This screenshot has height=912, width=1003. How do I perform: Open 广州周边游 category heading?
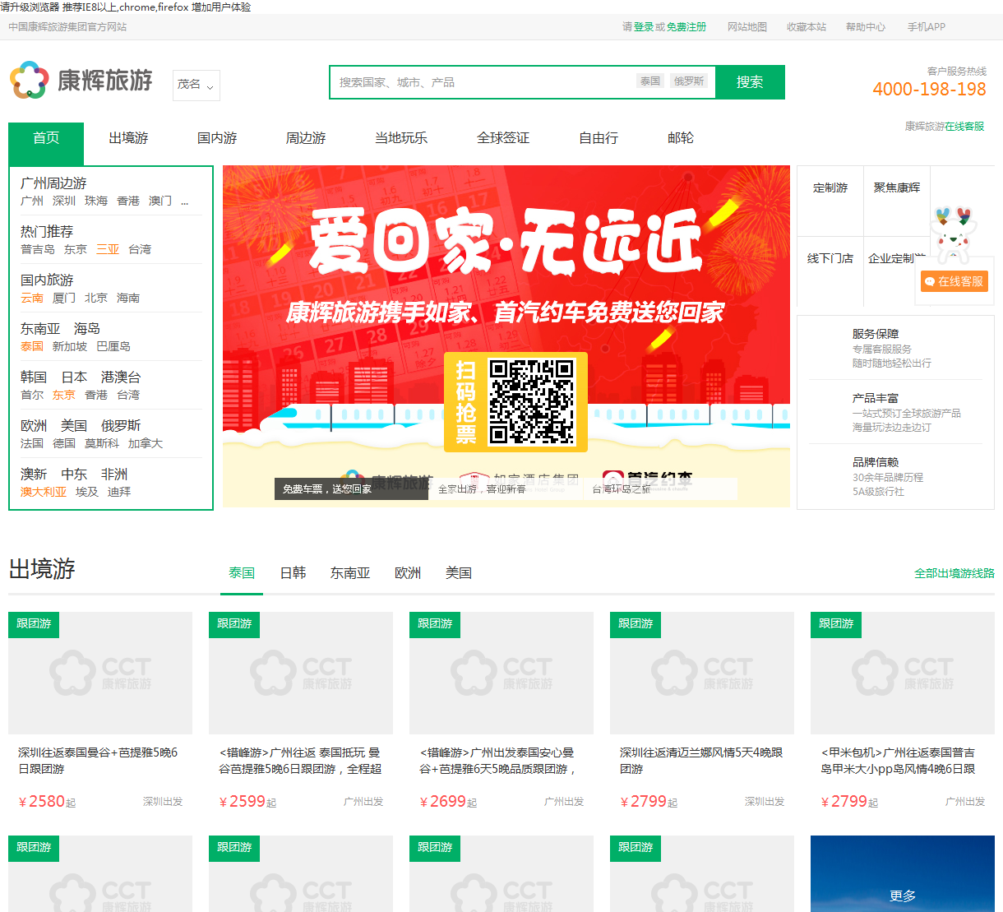pos(53,183)
